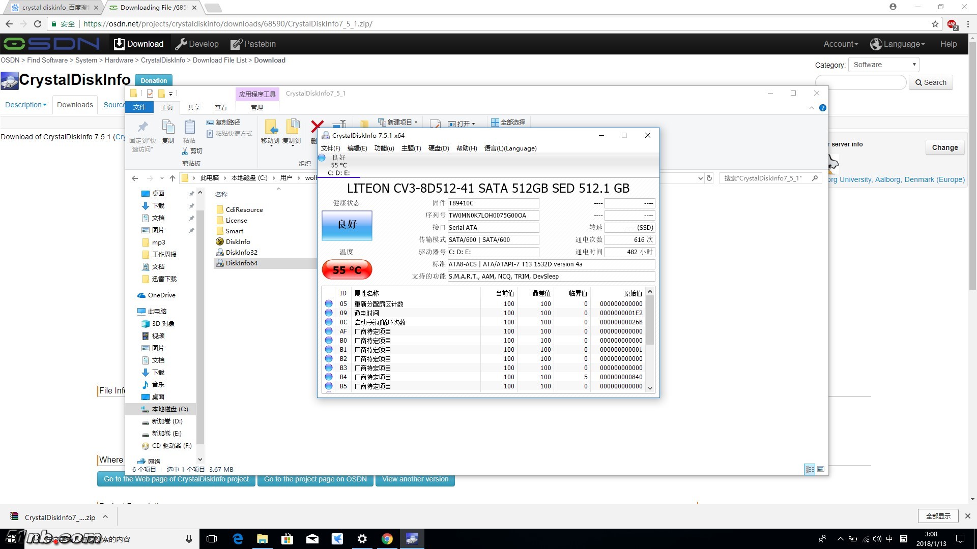
Task: Open the 语言(L)(Language) menu
Action: point(510,148)
